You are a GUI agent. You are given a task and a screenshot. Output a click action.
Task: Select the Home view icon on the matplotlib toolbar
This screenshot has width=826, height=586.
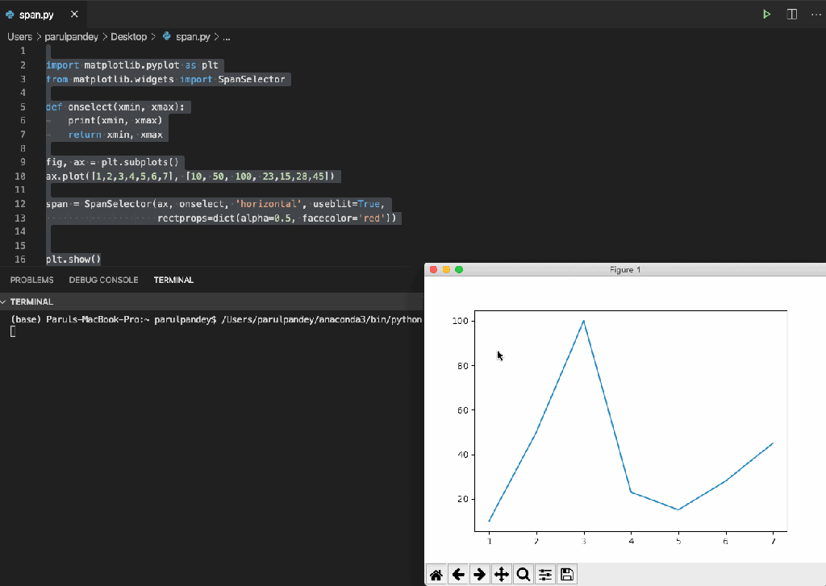(436, 574)
